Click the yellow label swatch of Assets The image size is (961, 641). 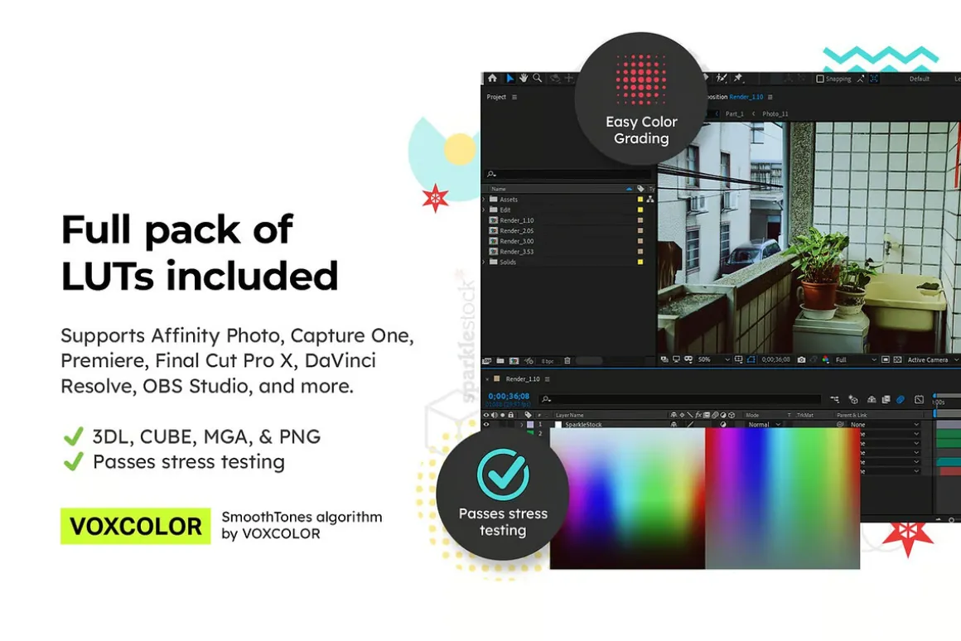[640, 199]
